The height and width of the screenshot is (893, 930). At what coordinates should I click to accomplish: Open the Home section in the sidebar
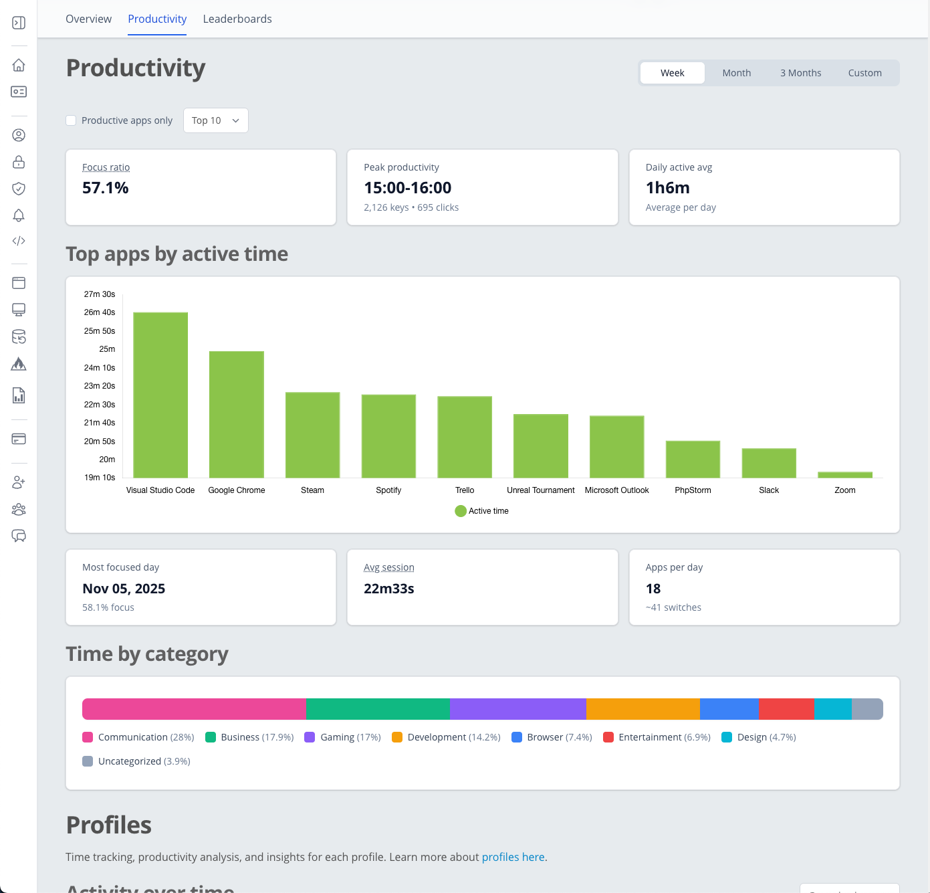(x=19, y=65)
